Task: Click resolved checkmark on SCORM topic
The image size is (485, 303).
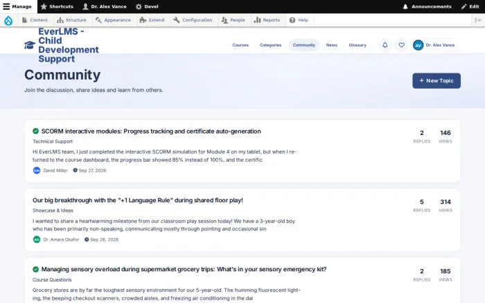Action: click(x=35, y=131)
